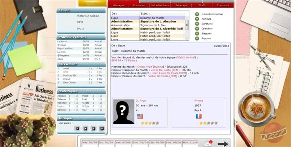Click the green dot beside Blessures
The image size is (291, 147).
coord(197,33)
